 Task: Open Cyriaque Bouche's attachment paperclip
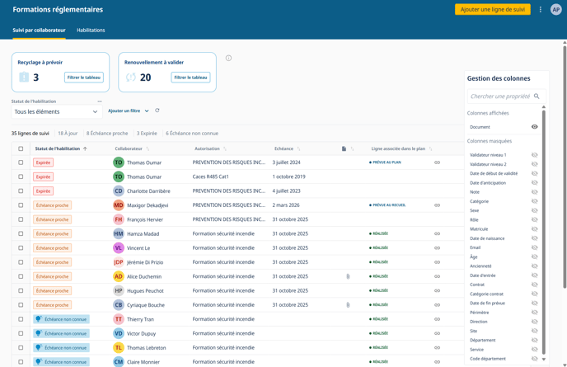coord(348,305)
